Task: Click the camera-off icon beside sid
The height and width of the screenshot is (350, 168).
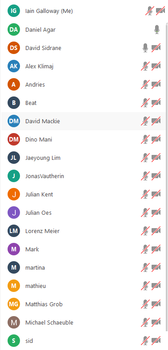Action: click(156, 341)
